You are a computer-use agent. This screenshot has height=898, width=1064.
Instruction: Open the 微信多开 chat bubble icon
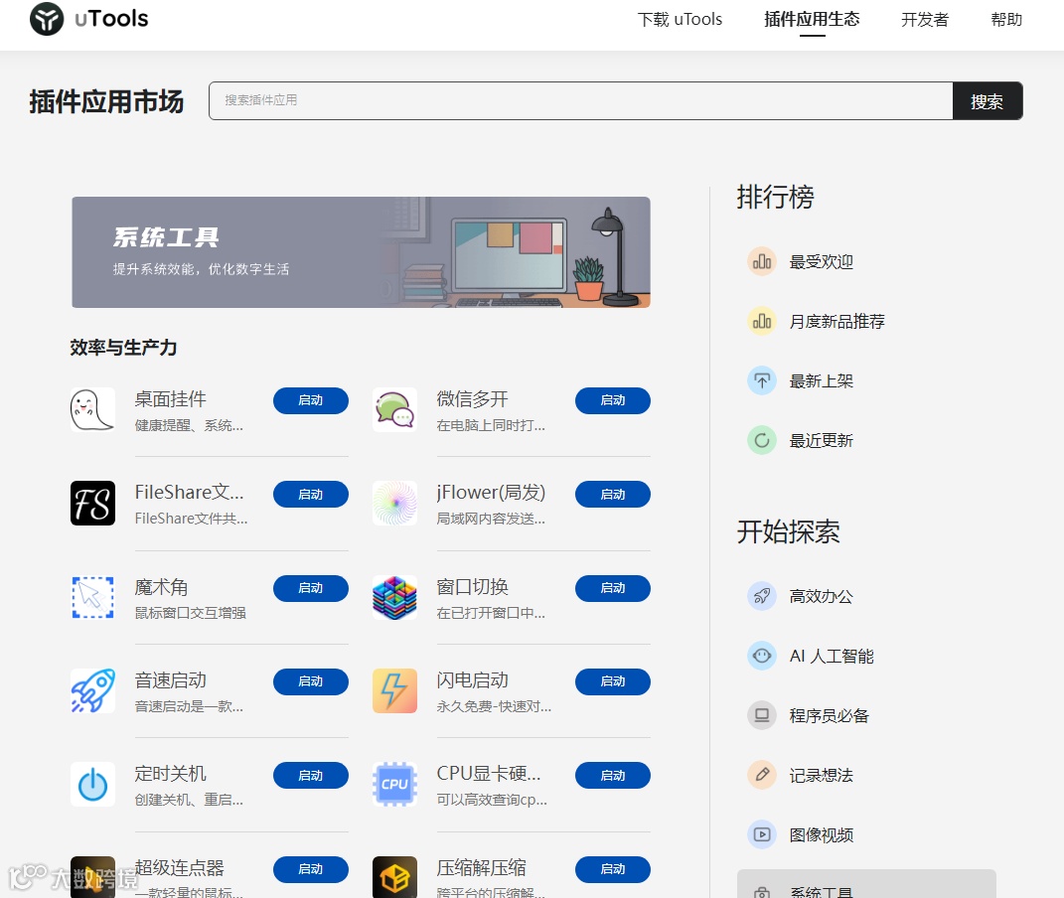coord(395,409)
